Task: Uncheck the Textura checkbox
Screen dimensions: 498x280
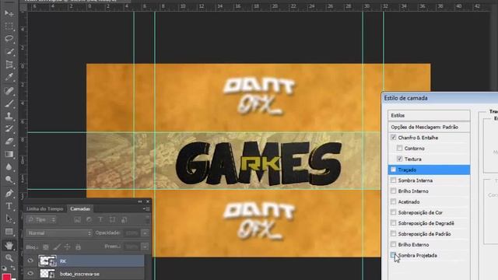Action: (399, 159)
